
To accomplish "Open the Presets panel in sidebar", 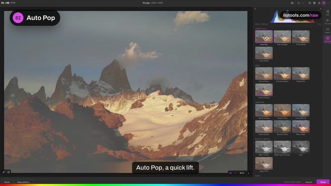I will 328,39.
